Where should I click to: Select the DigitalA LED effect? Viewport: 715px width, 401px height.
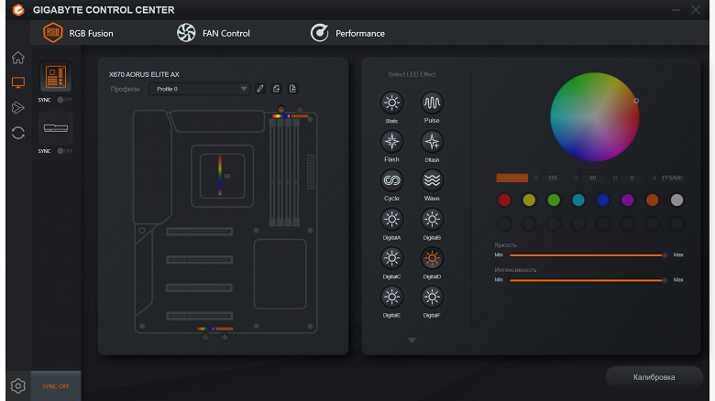click(x=391, y=220)
